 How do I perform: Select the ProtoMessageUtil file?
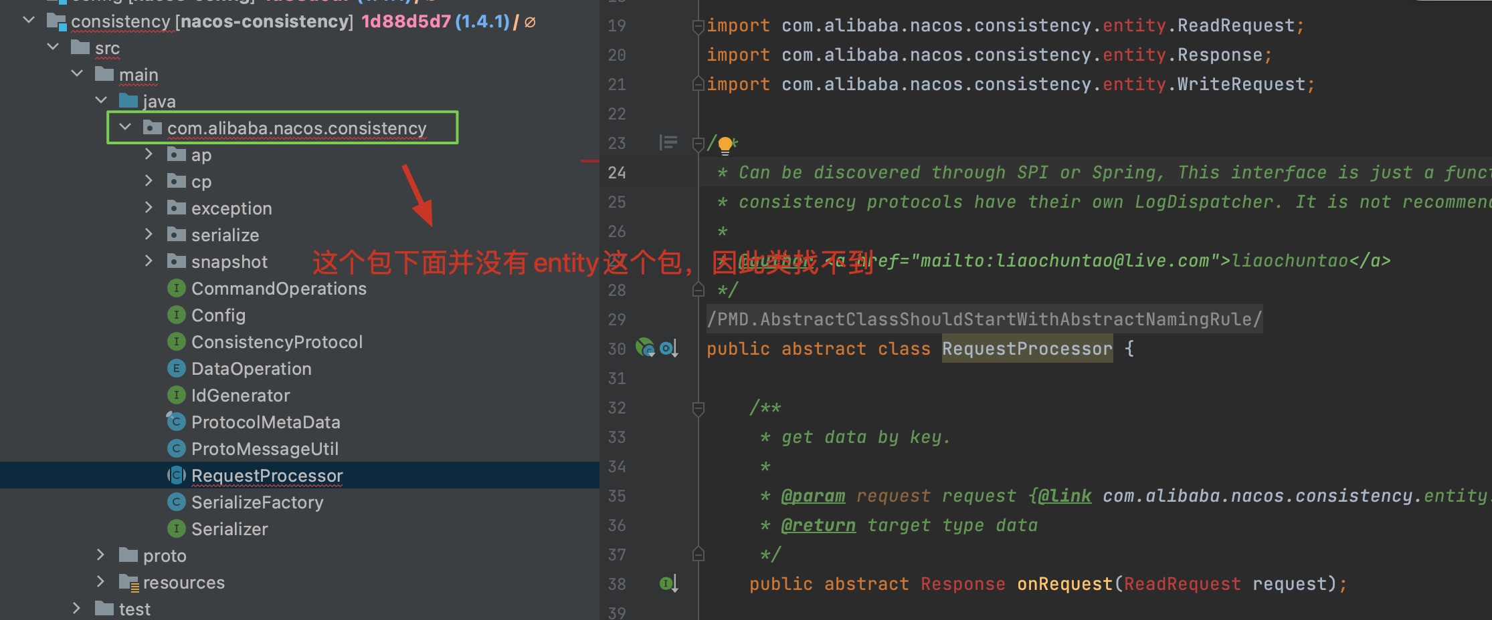click(x=265, y=449)
